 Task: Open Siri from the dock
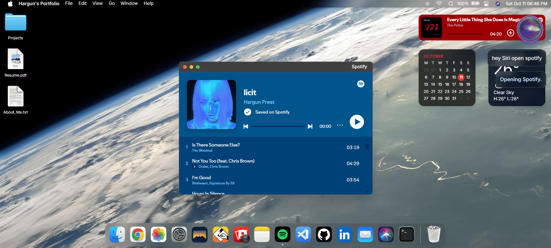(x=386, y=235)
